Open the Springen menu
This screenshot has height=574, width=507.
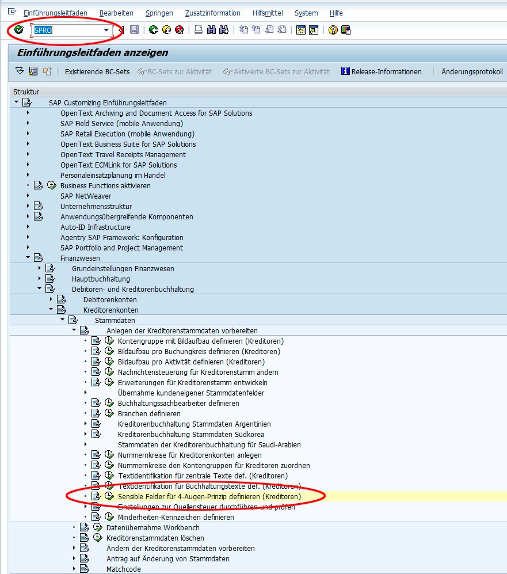(x=159, y=13)
